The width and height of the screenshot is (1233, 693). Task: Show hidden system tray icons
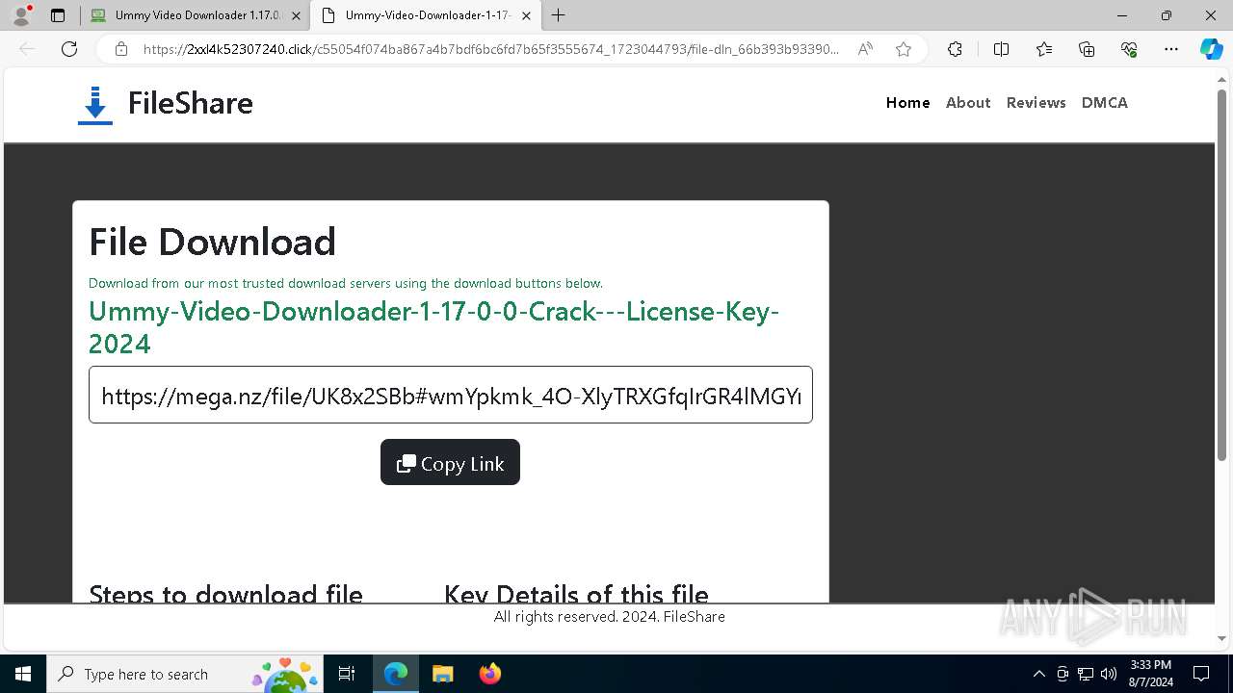point(1038,674)
